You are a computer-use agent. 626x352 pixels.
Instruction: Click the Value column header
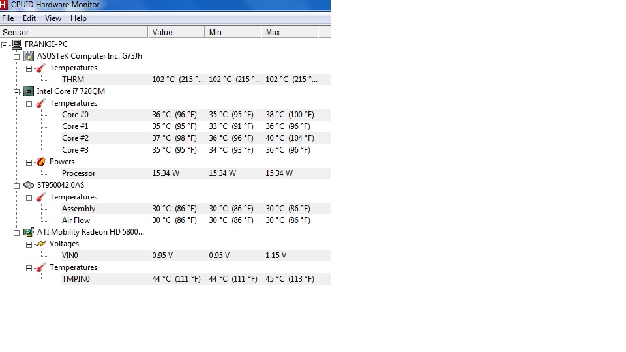(176, 33)
